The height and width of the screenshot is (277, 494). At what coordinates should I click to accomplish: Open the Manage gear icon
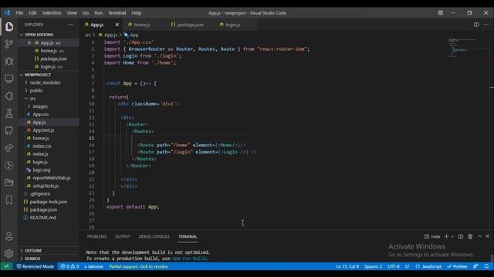tap(8, 253)
